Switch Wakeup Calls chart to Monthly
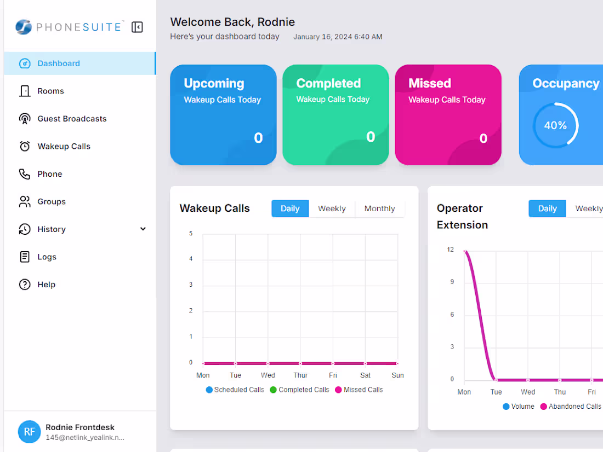 coord(380,208)
